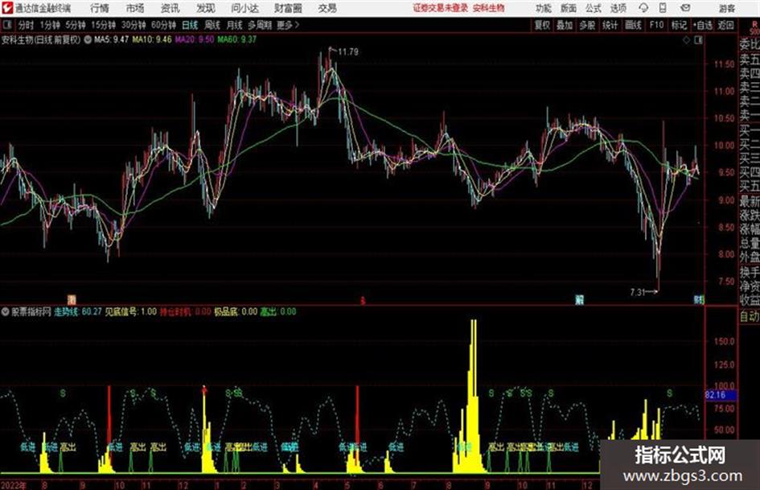Switch to the 5分钟 period tab

click(76, 25)
